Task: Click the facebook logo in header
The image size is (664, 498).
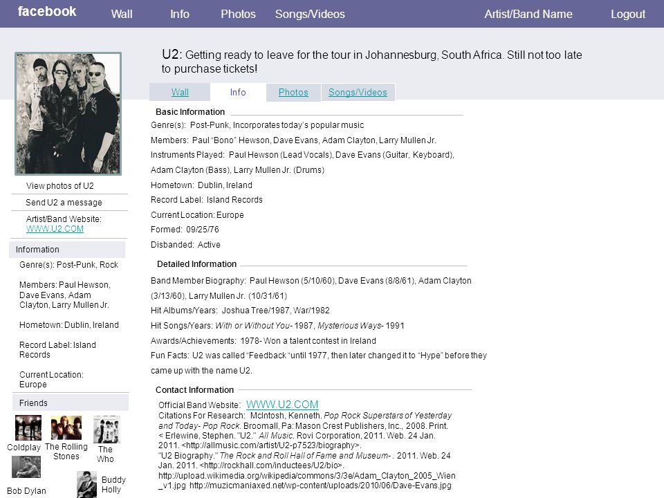Action: point(47,12)
